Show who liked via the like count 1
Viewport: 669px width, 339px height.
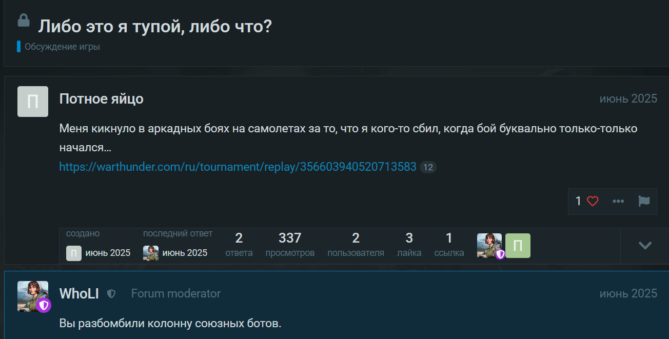pos(578,202)
